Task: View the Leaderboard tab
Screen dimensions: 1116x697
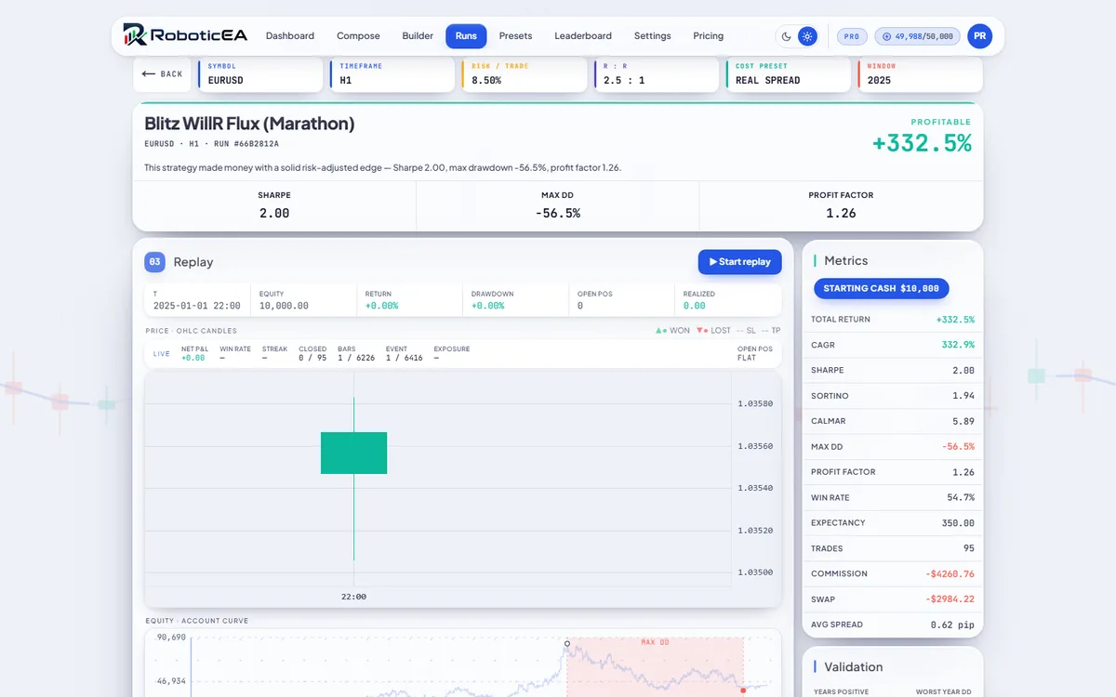Action: tap(583, 36)
